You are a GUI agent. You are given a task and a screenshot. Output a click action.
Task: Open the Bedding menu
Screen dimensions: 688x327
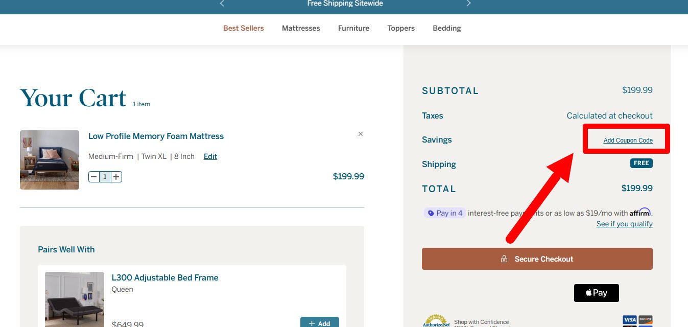click(x=446, y=28)
